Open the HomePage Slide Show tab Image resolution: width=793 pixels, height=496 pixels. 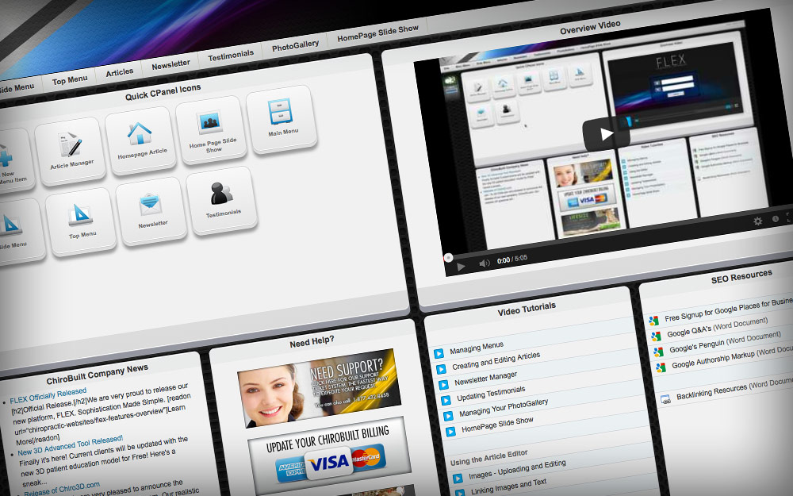pos(377,33)
